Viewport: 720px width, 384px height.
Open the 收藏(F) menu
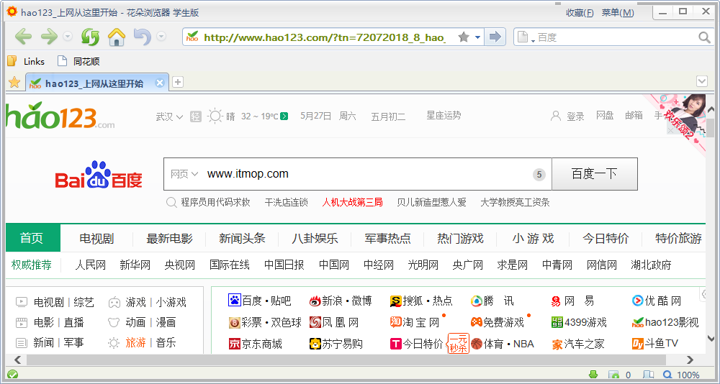tap(580, 13)
